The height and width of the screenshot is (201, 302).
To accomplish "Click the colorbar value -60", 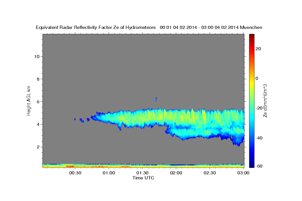I will click(x=259, y=166).
